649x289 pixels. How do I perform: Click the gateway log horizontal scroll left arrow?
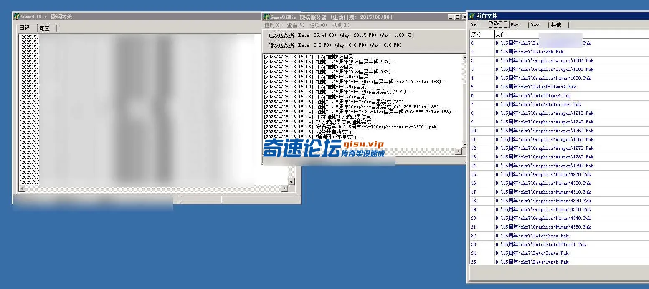(x=22, y=188)
